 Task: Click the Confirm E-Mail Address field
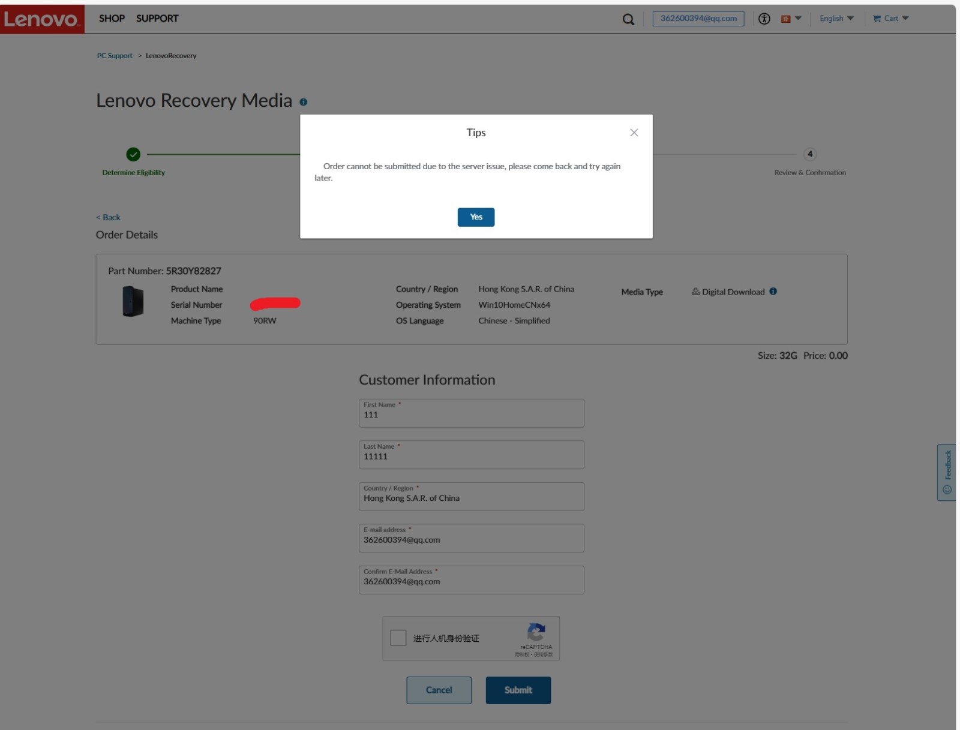[x=471, y=580]
